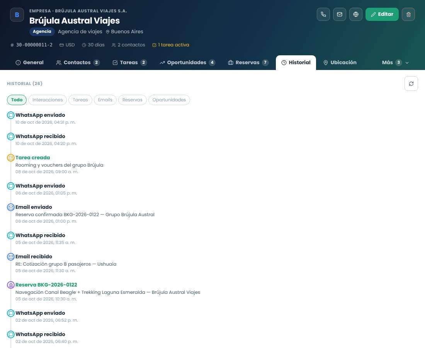
Task: Switch to the Contactos tab
Action: (x=78, y=63)
